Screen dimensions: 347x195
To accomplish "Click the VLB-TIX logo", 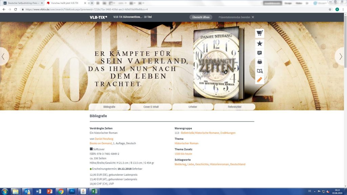I will click(98, 17).
